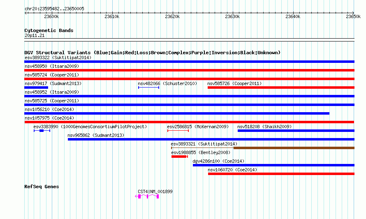Image resolution: width=366 pixels, height=219 pixels.
Task: Open nsv585726 (Cooper2011) label
Action: pyautogui.click(x=234, y=83)
